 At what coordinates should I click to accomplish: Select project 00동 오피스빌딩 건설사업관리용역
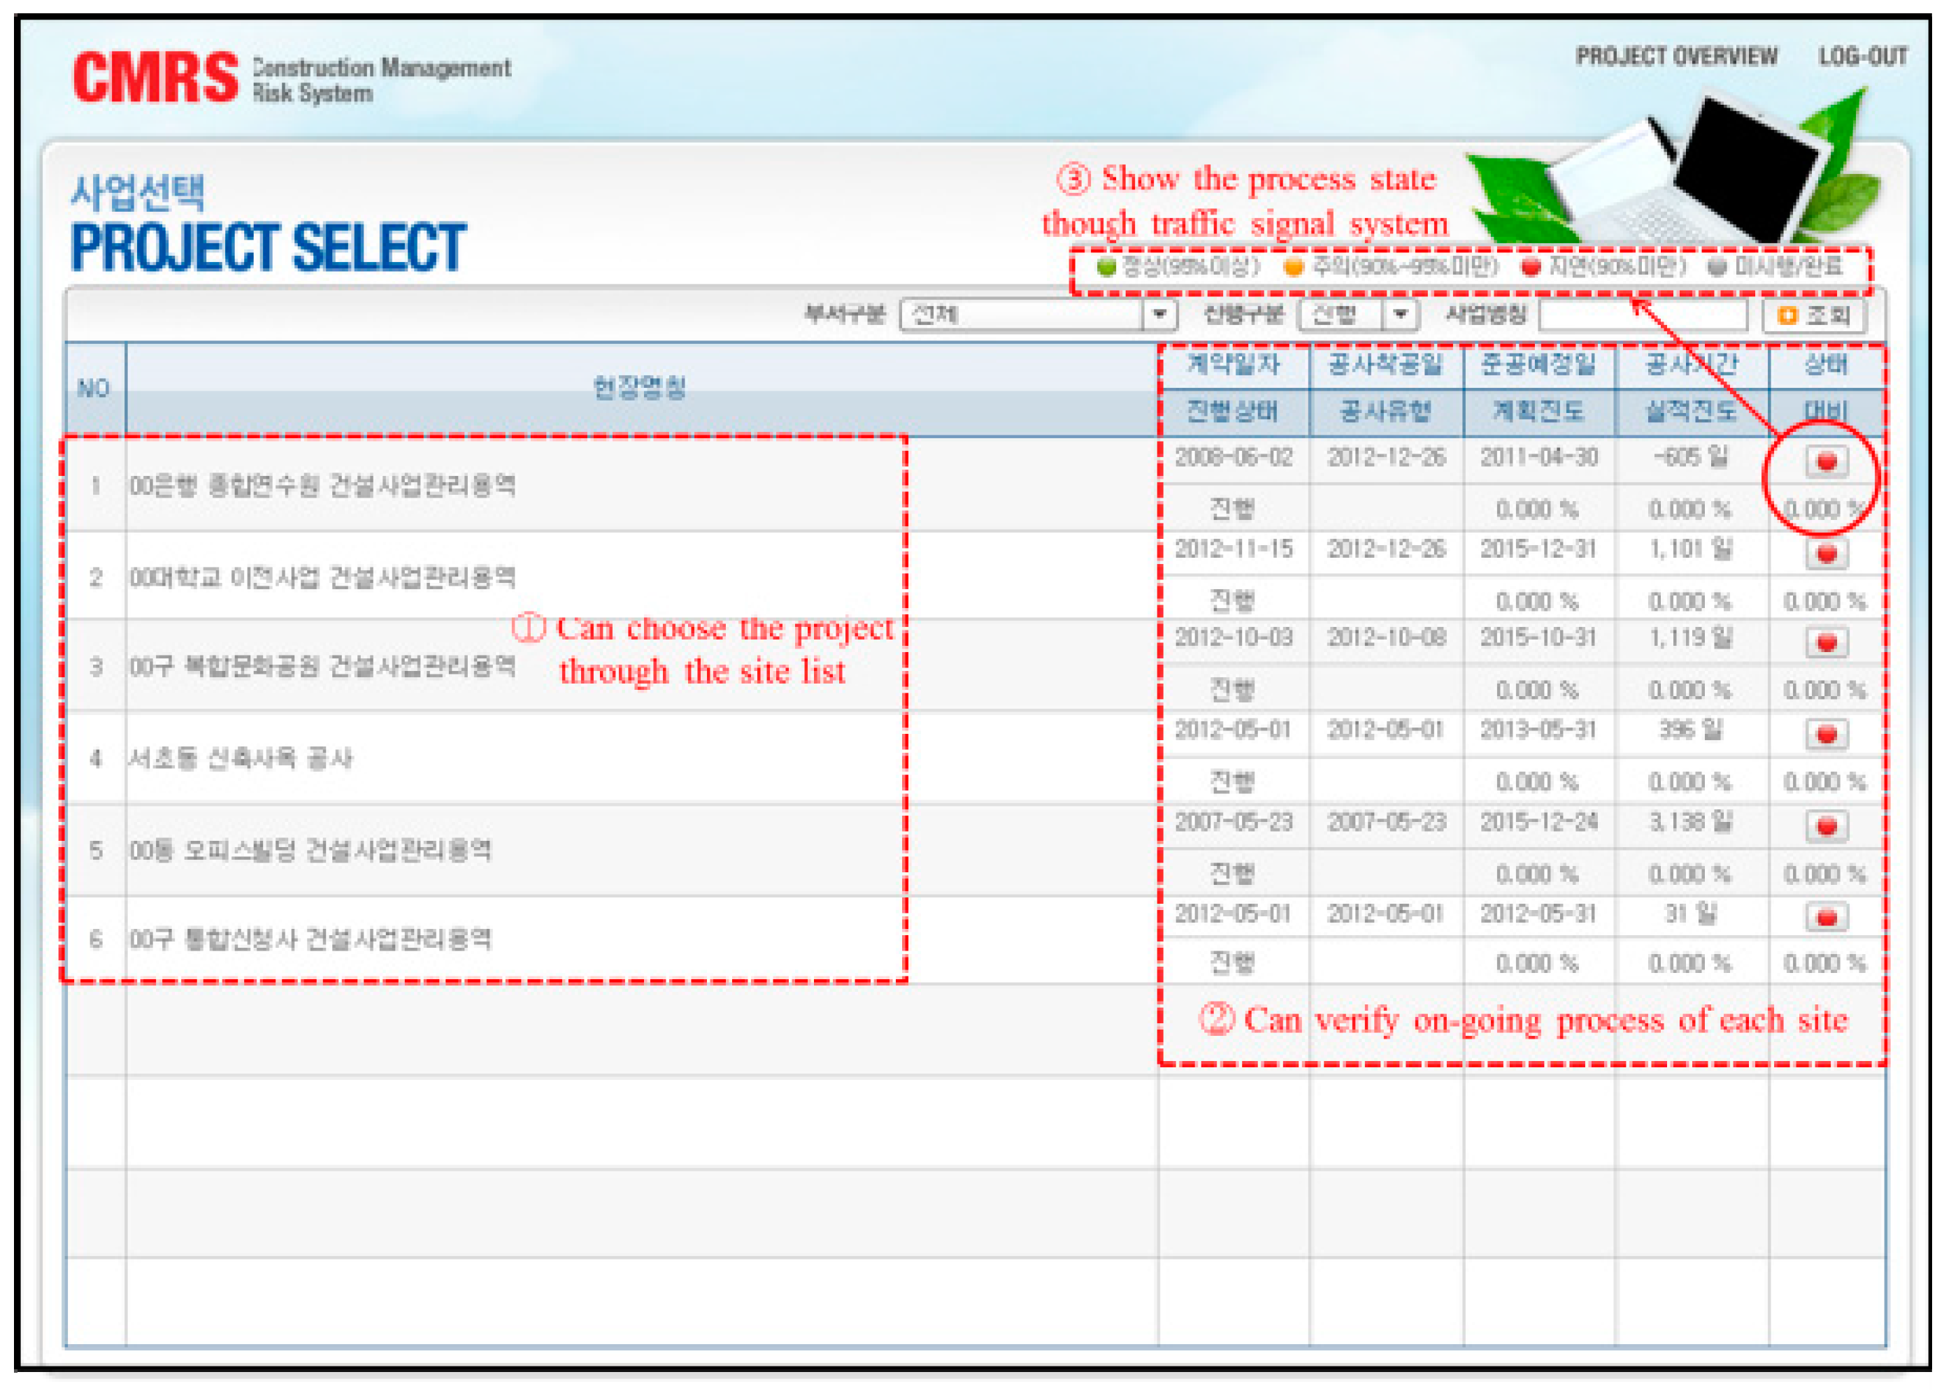click(310, 850)
